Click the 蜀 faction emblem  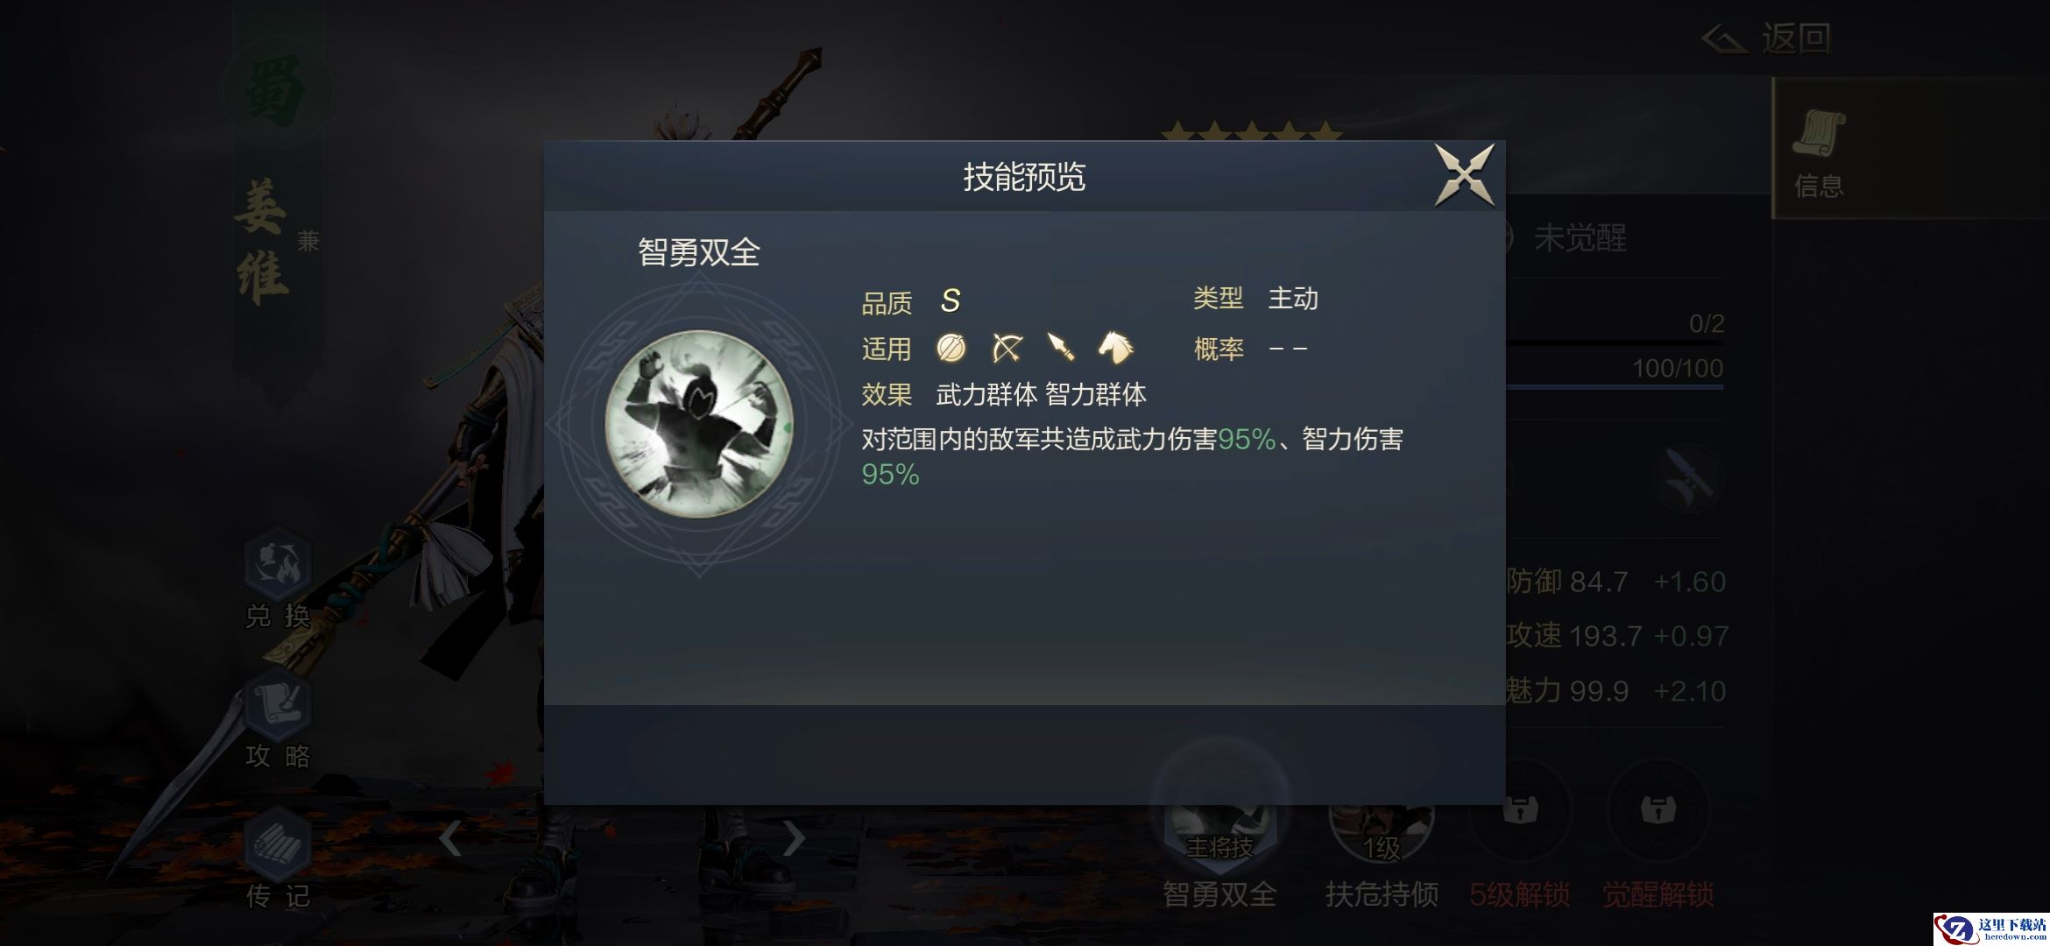coord(277,92)
